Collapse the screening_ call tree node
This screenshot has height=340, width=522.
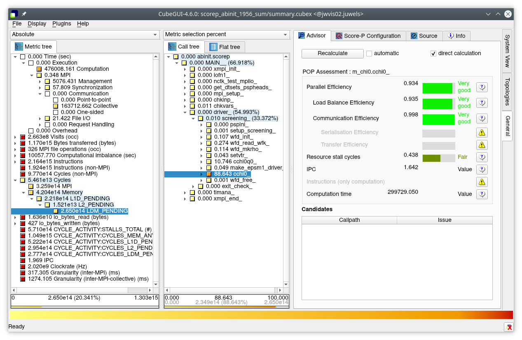[193, 119]
